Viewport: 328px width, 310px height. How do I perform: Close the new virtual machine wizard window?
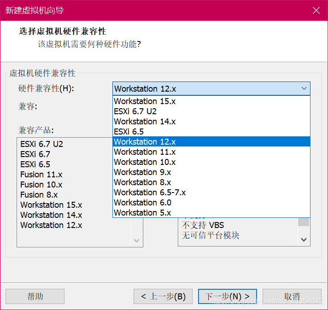[316, 10]
